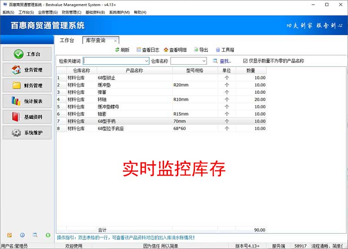Open the 工作台(S) menu
The height and width of the screenshot is (249, 348).
26,12
